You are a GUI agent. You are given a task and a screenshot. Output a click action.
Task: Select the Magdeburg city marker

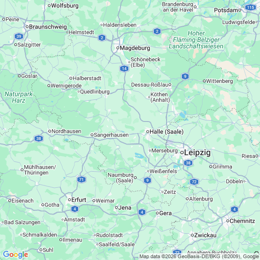pos(118,48)
